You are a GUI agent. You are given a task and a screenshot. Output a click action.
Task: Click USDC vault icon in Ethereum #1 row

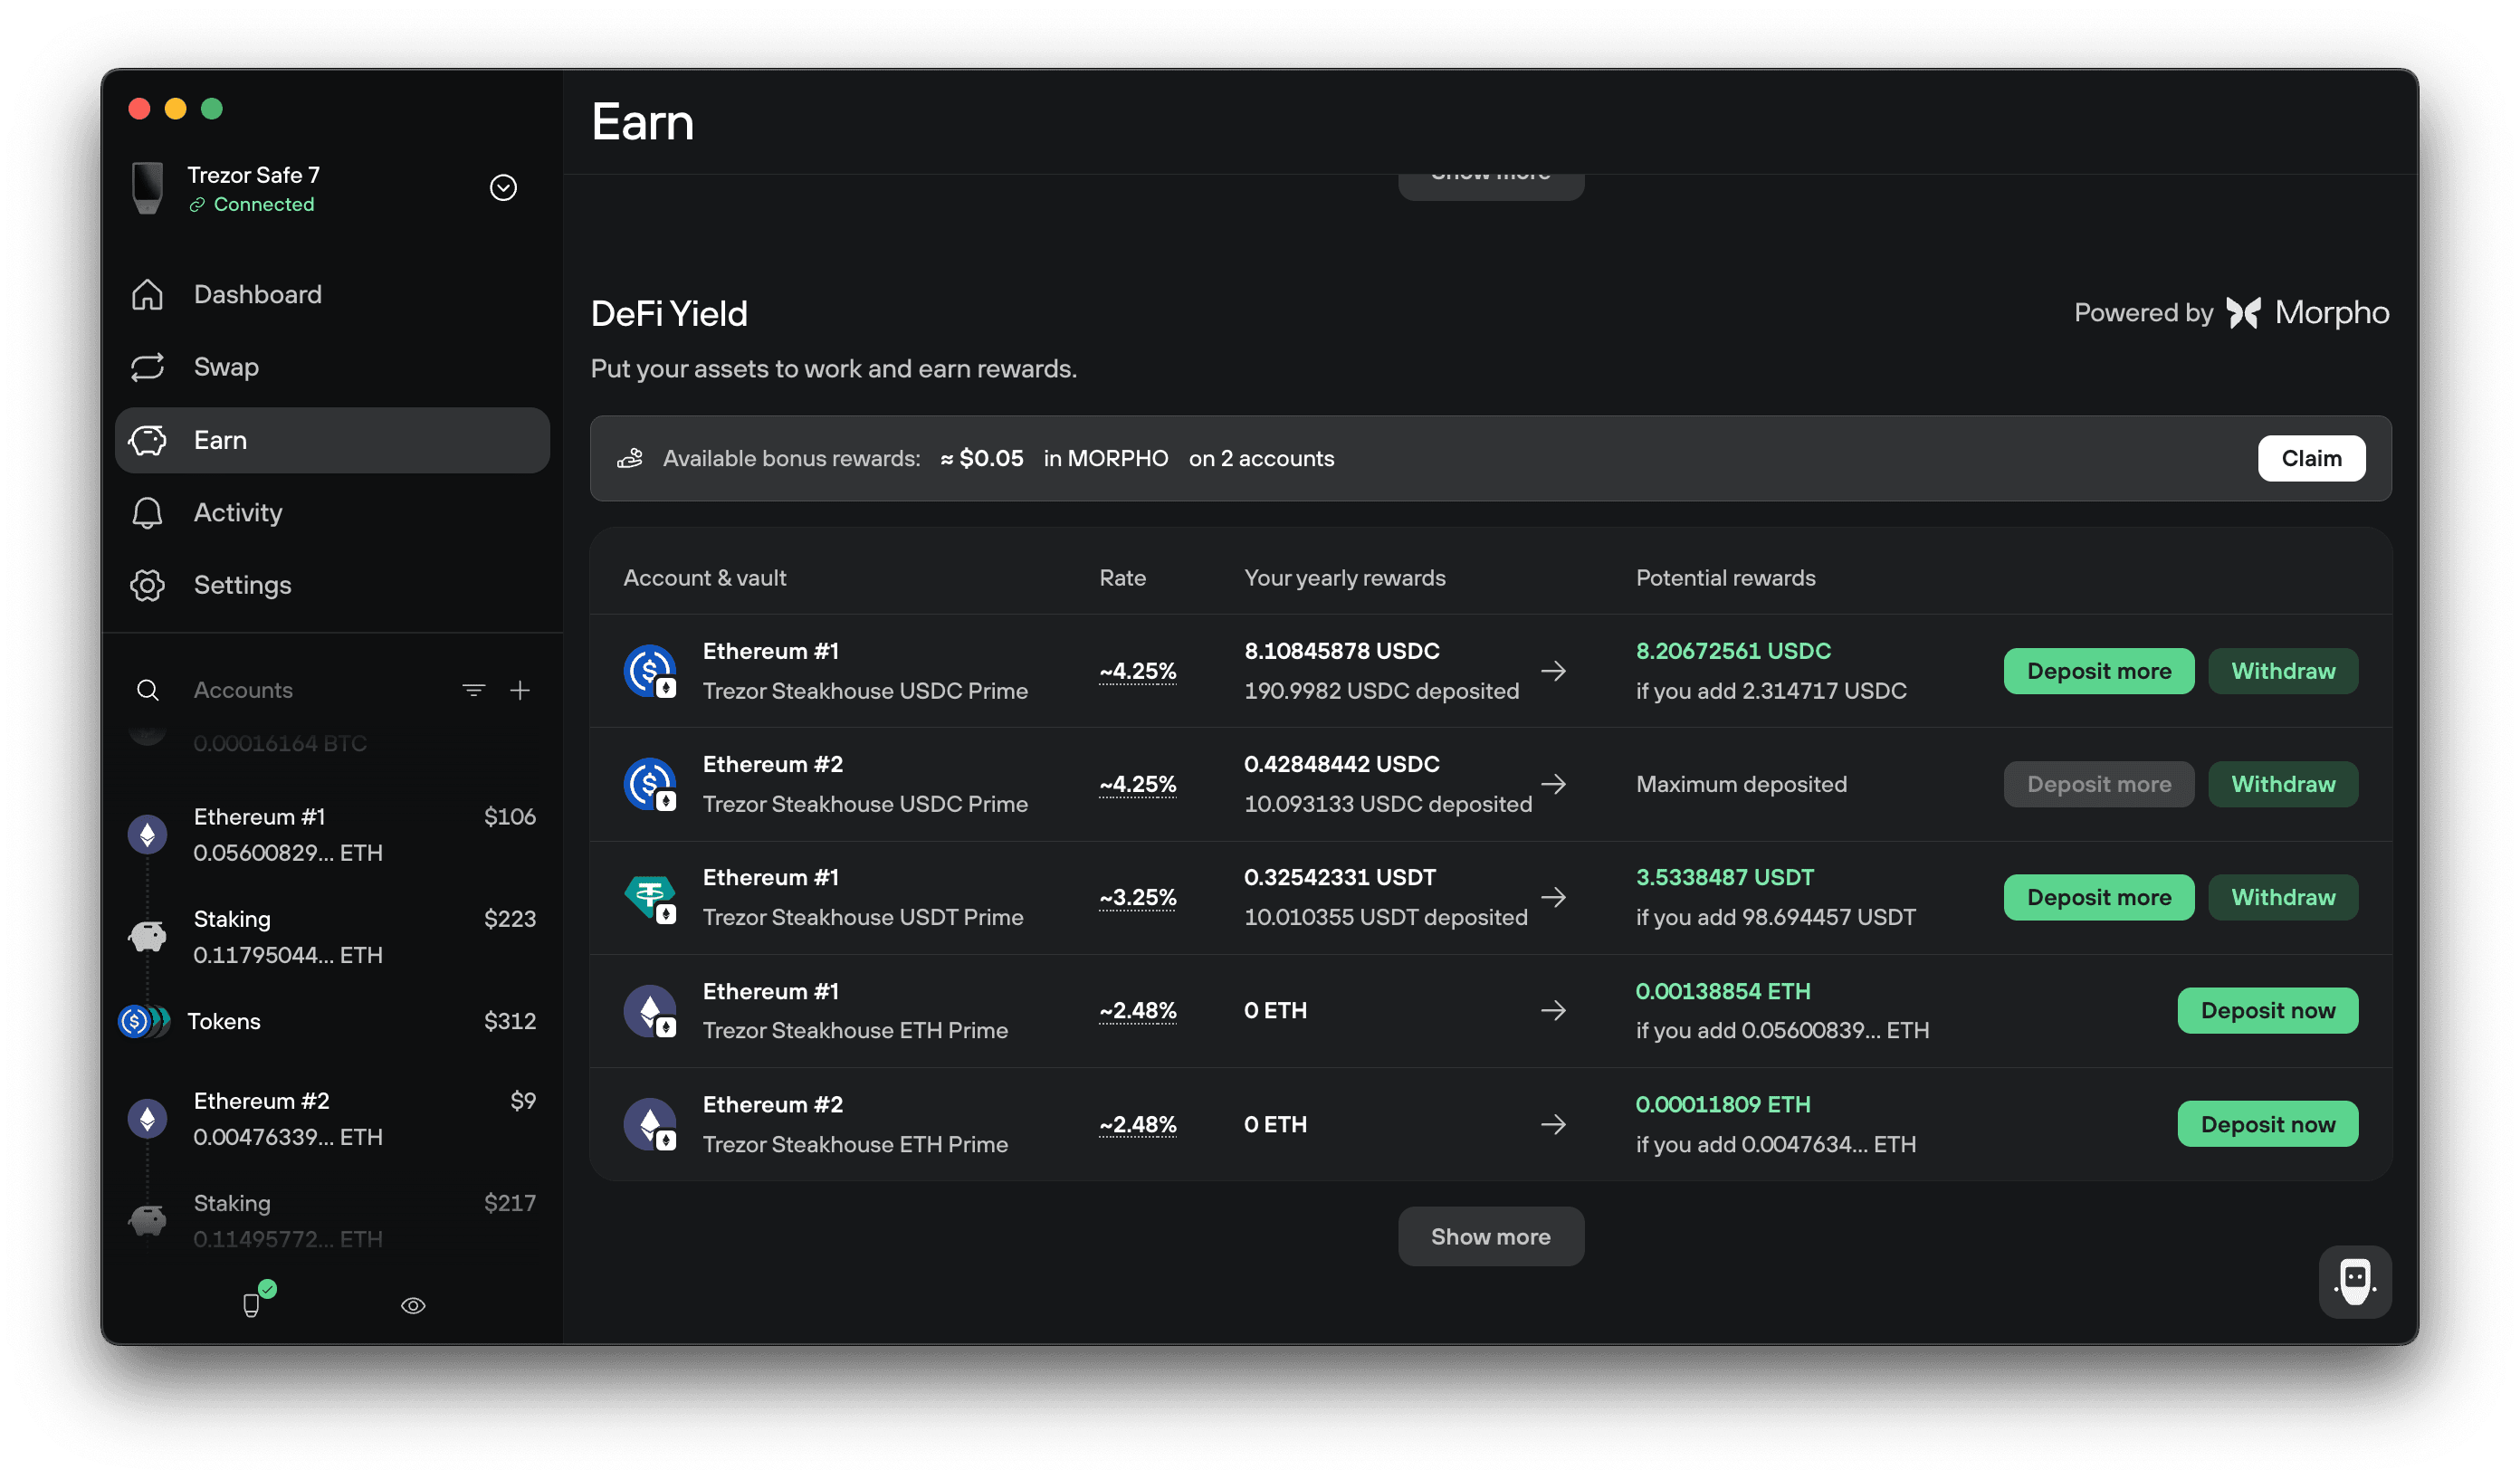click(x=650, y=671)
